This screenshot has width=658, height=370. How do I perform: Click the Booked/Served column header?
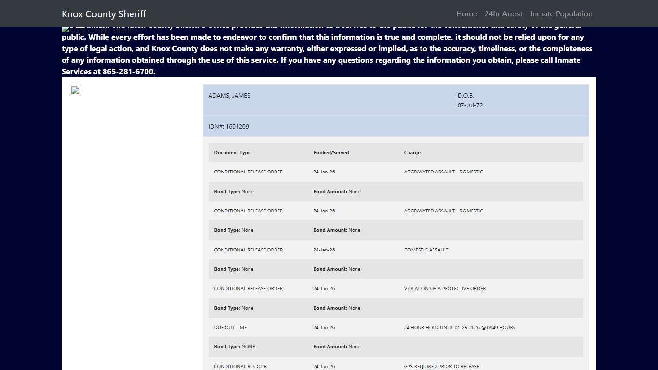point(331,153)
